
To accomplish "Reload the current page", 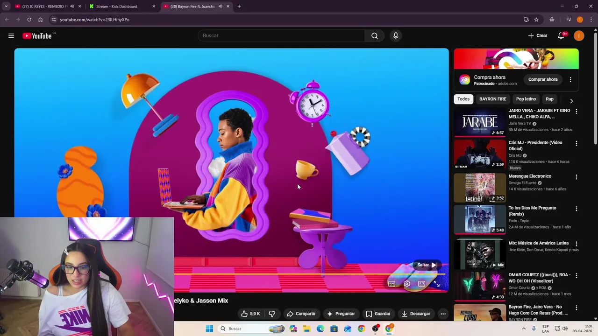I will pyautogui.click(x=29, y=20).
